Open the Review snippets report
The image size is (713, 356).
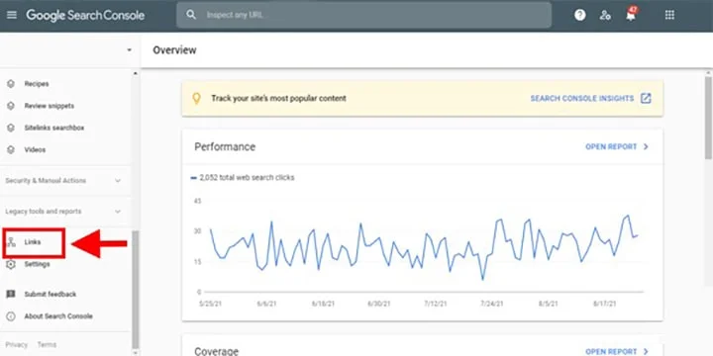tap(50, 106)
